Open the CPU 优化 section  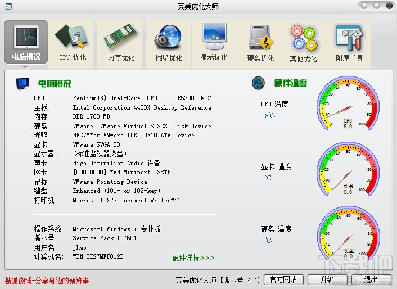coord(72,43)
